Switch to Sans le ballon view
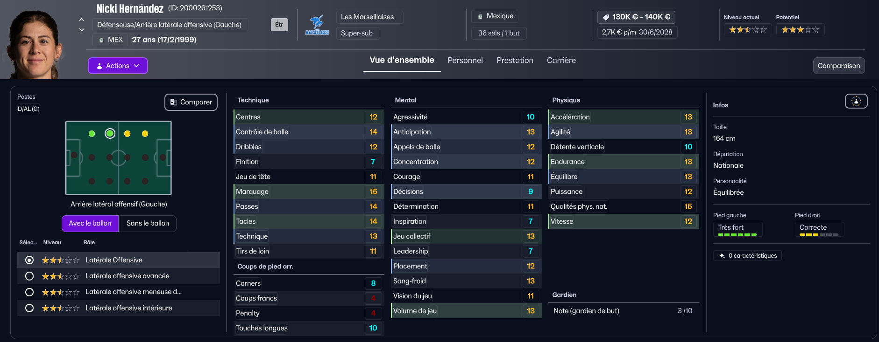Image resolution: width=879 pixels, height=342 pixels. coord(148,224)
